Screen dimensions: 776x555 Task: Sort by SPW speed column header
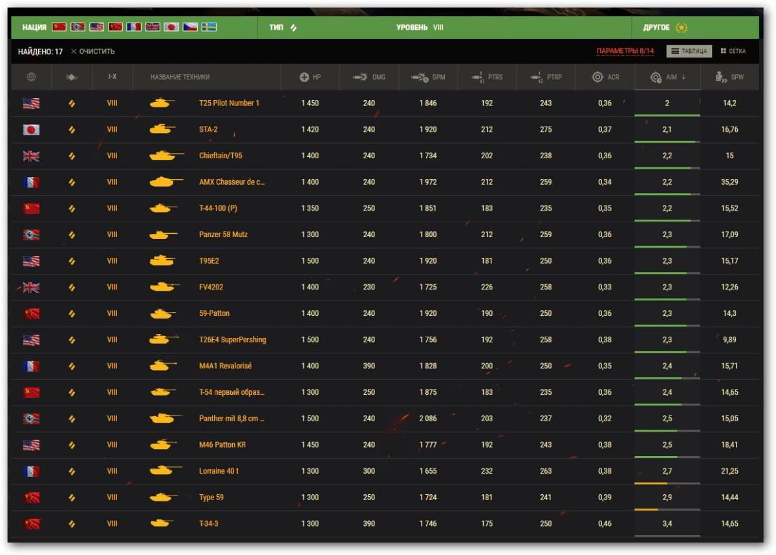[729, 78]
